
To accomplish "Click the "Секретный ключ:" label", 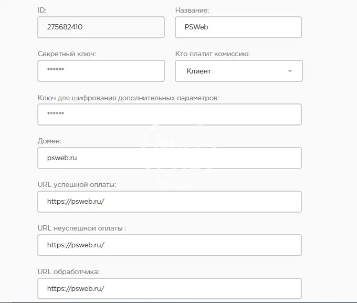I will tap(67, 54).
